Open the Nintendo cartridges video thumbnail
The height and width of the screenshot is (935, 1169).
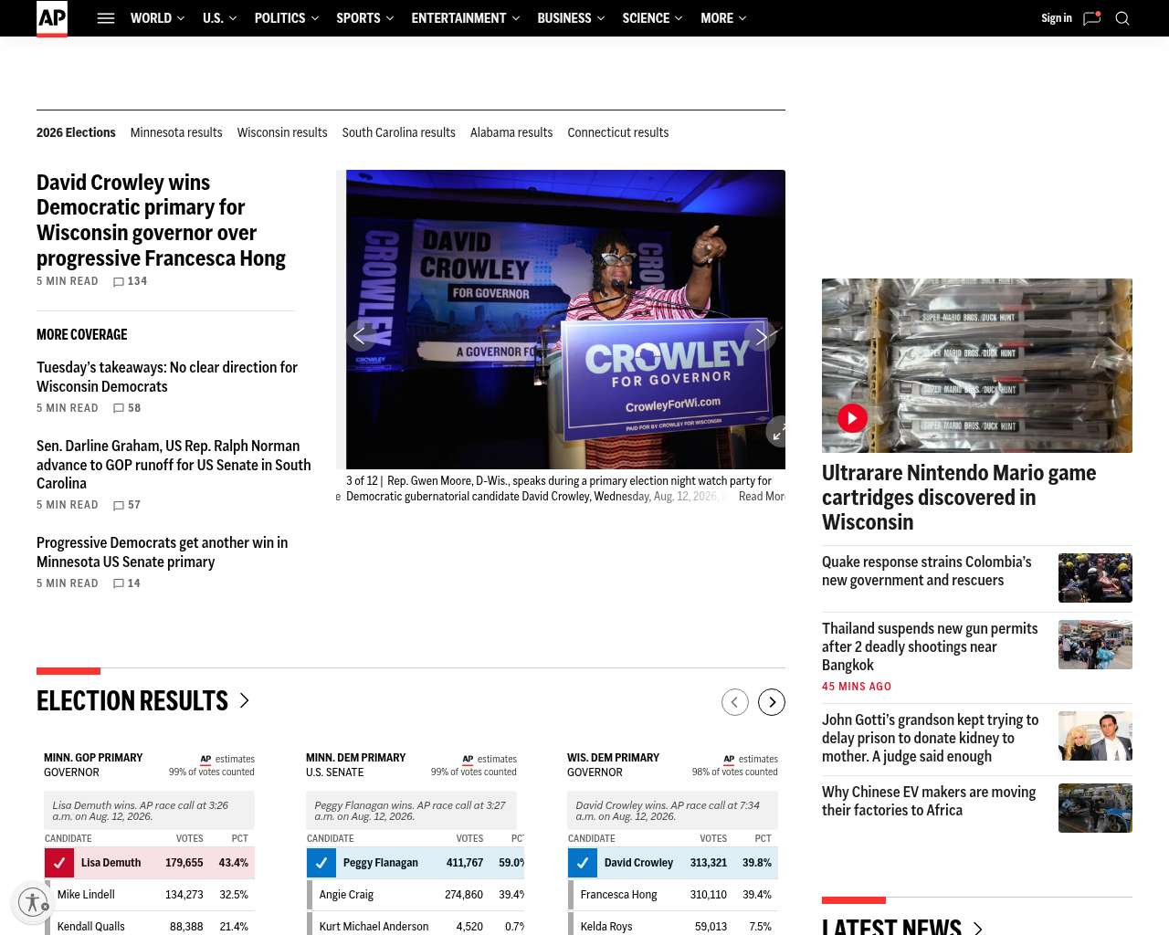[x=977, y=365]
